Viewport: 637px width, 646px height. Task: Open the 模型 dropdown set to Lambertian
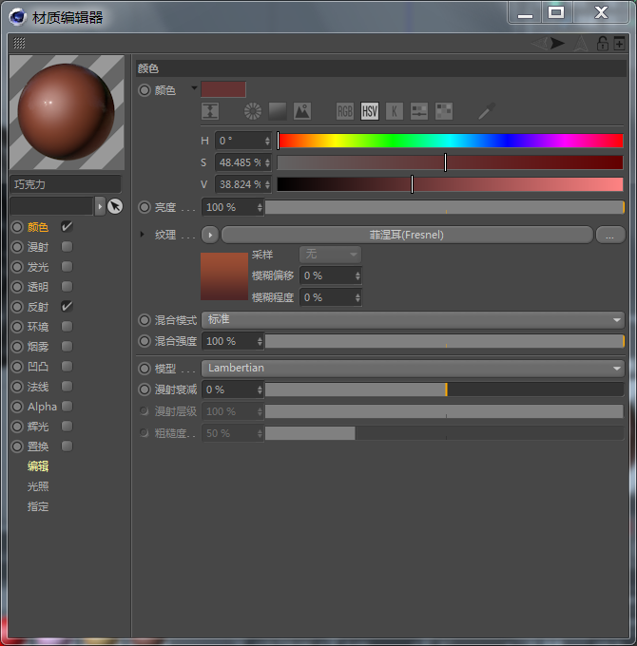pyautogui.click(x=412, y=368)
